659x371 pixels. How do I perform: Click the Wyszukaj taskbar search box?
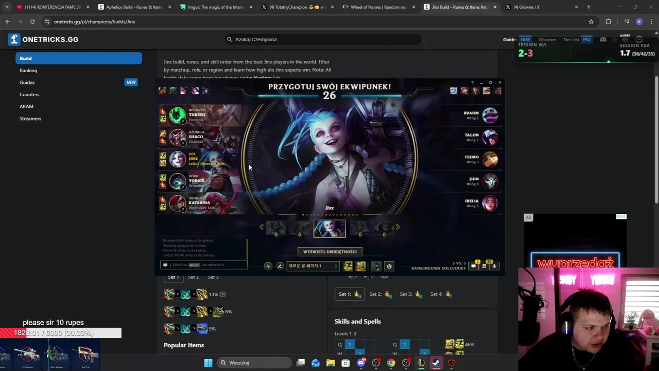254,363
